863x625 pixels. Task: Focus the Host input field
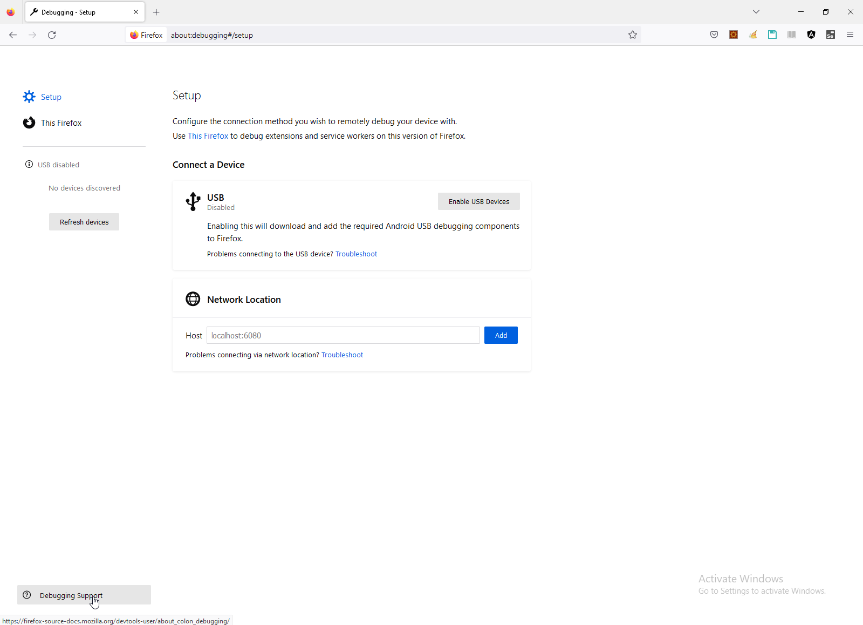[x=343, y=336]
